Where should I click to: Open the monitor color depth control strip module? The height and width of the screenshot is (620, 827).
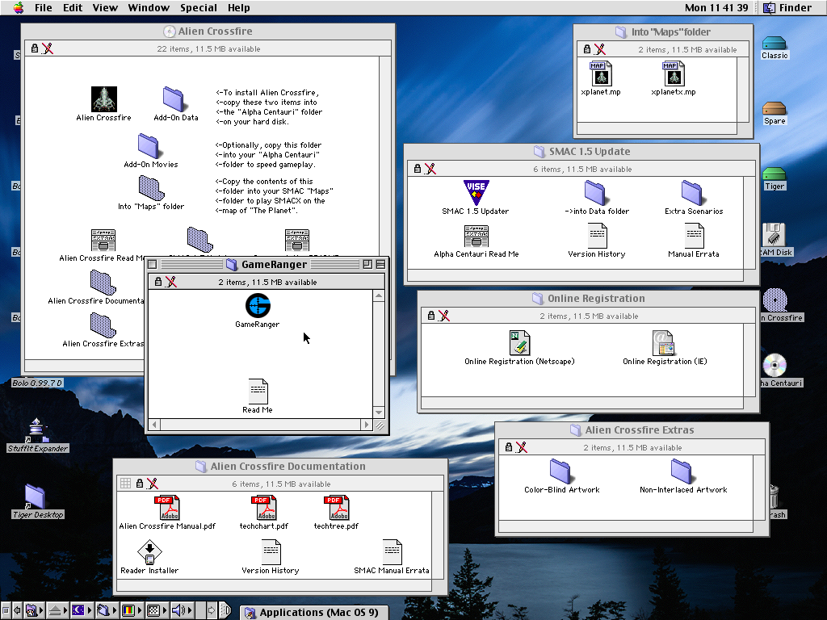click(128, 611)
